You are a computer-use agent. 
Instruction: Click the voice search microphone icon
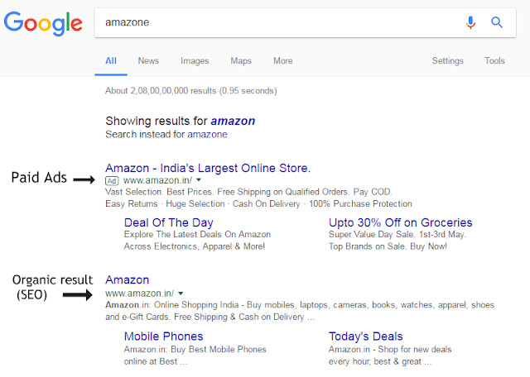pyautogui.click(x=470, y=22)
